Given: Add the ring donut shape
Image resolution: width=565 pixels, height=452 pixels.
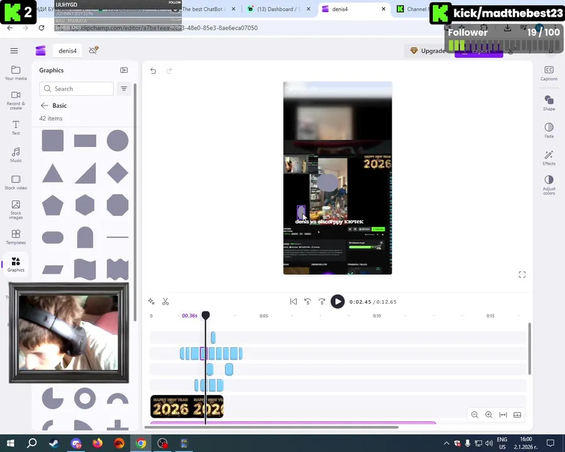Looking at the screenshot, I should tap(85, 398).
